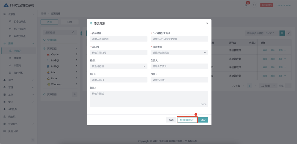Image resolution: width=297 pixels, height=144 pixels.
Task: Open the 资源类型 dropdown
Action: click(x=179, y=53)
